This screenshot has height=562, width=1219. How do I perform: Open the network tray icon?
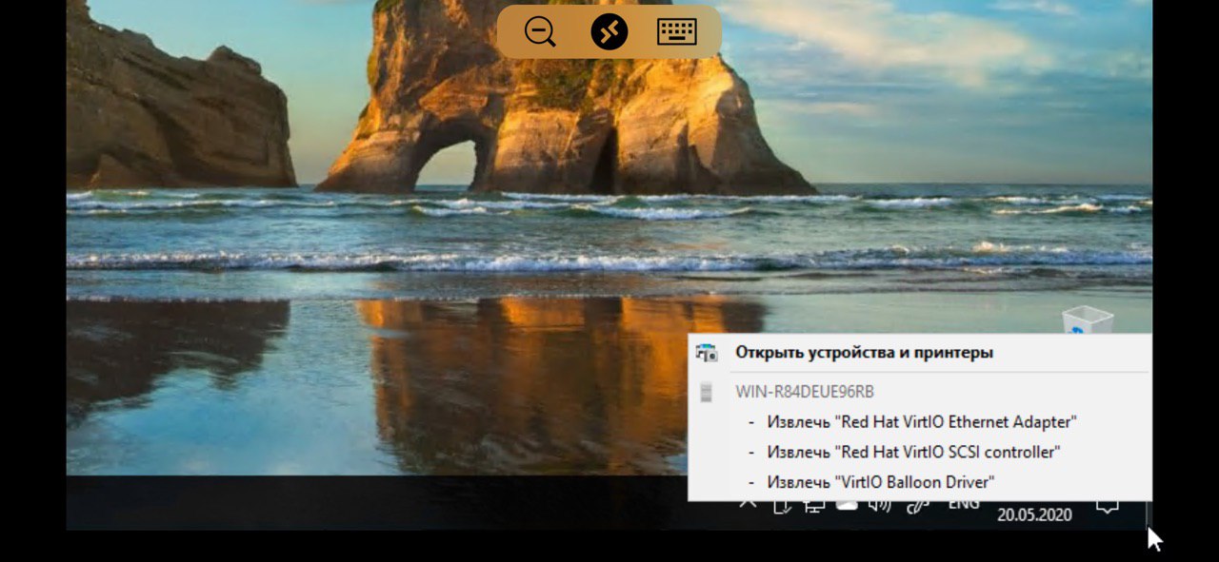pos(814,507)
